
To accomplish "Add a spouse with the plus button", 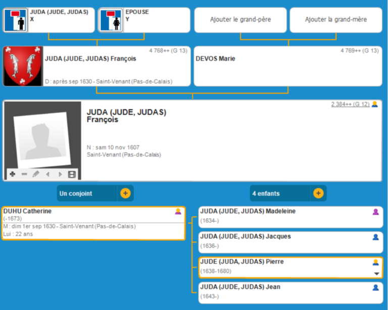I will [x=125, y=193].
